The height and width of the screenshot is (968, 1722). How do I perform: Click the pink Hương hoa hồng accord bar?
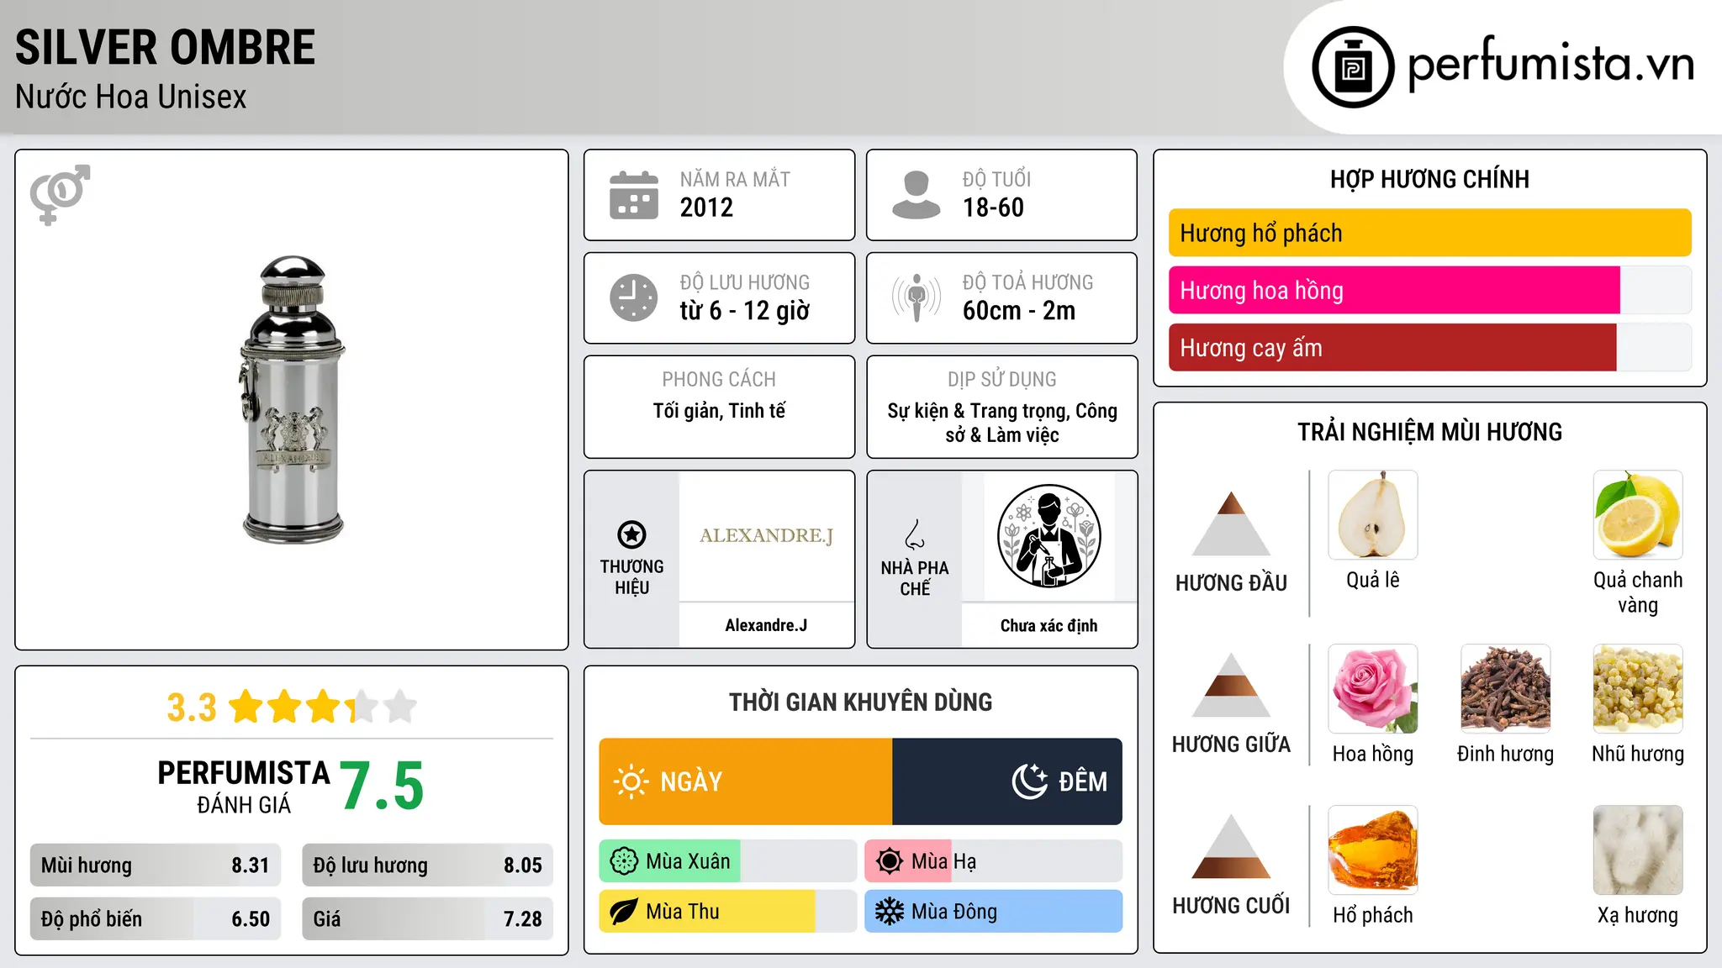[1394, 290]
